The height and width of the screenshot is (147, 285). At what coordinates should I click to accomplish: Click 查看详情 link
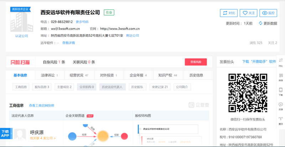(68, 43)
